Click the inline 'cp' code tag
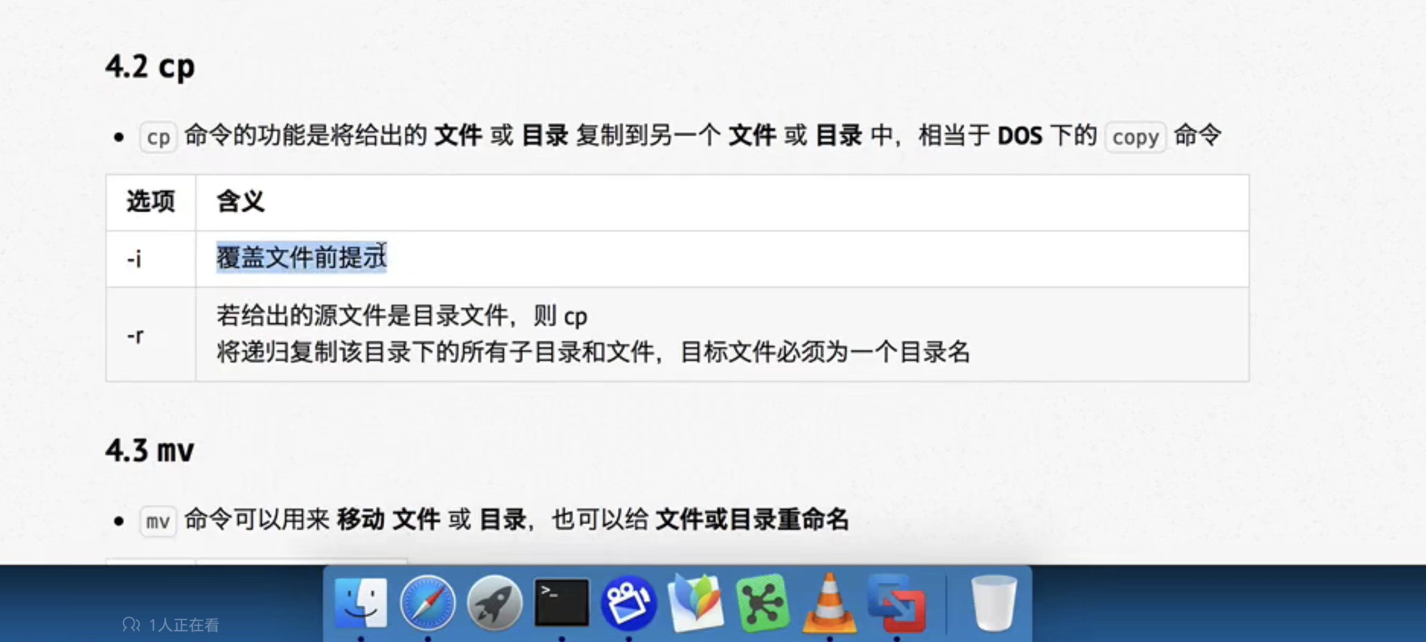 click(x=158, y=137)
